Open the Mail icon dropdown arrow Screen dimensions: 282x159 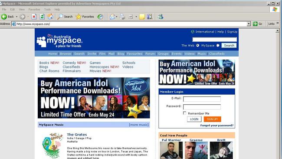pos(117,17)
